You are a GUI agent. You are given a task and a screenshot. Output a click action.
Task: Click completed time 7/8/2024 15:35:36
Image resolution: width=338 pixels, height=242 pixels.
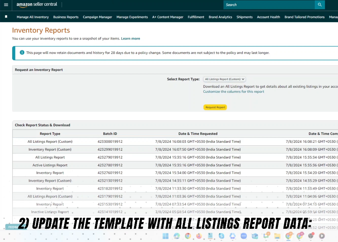pos(312,165)
